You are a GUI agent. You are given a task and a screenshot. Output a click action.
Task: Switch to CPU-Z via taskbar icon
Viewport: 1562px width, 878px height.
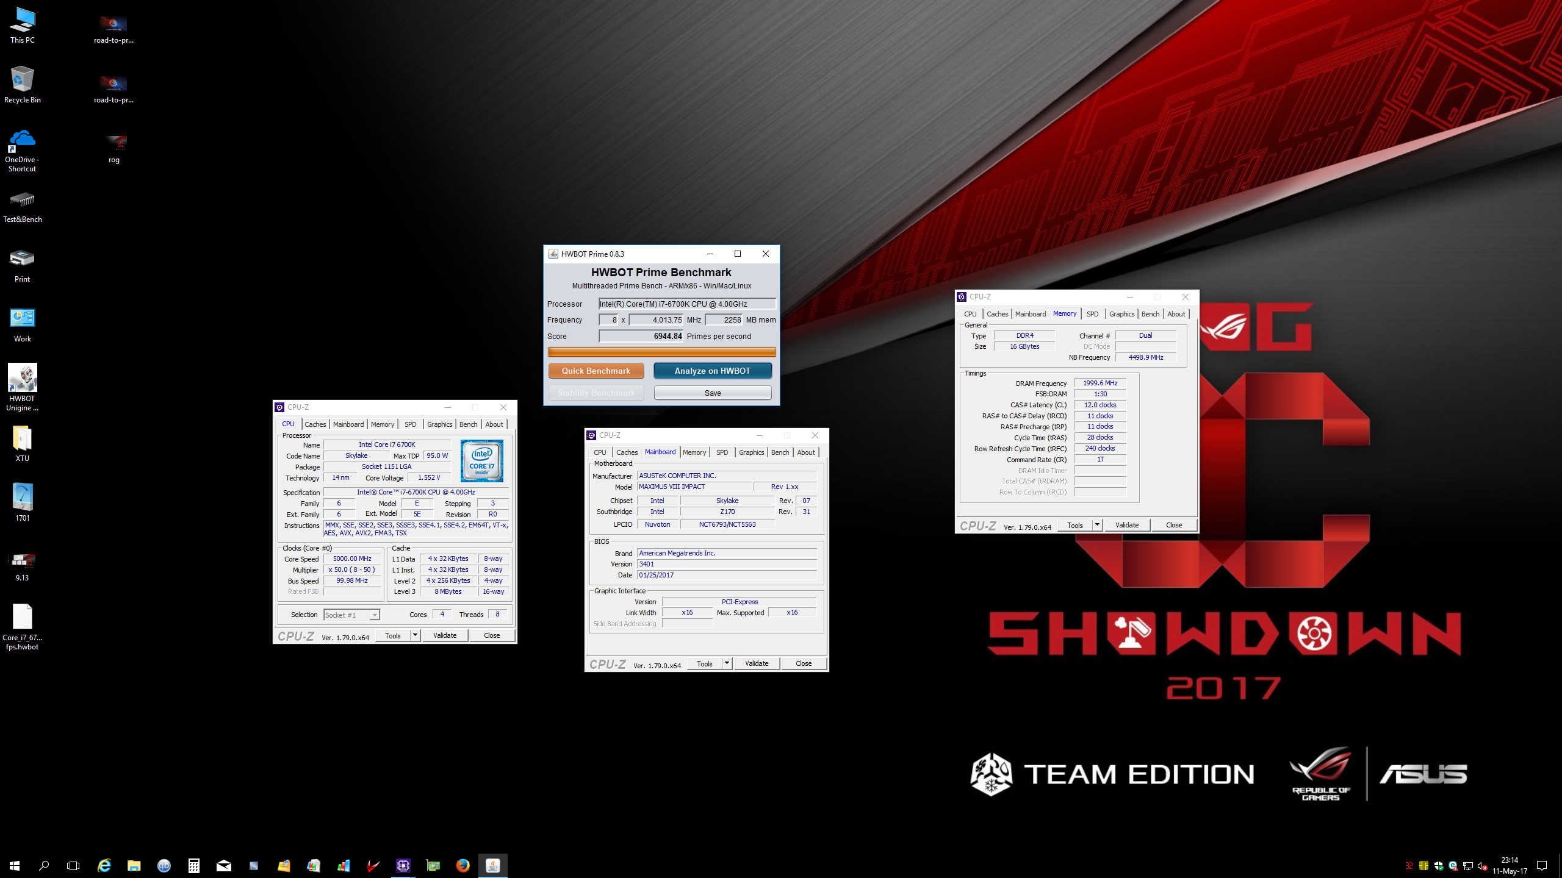pos(403,865)
